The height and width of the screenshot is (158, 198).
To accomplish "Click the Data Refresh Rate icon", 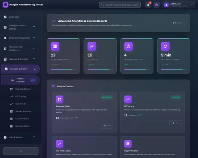I will tap(165, 46).
